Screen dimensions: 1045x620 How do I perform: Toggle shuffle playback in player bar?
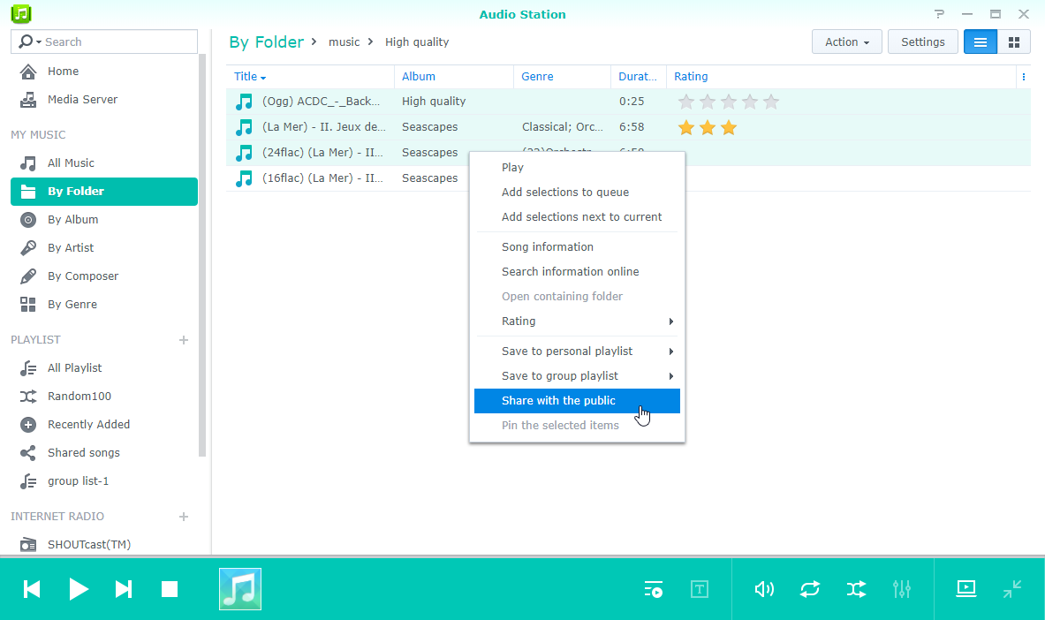856,589
